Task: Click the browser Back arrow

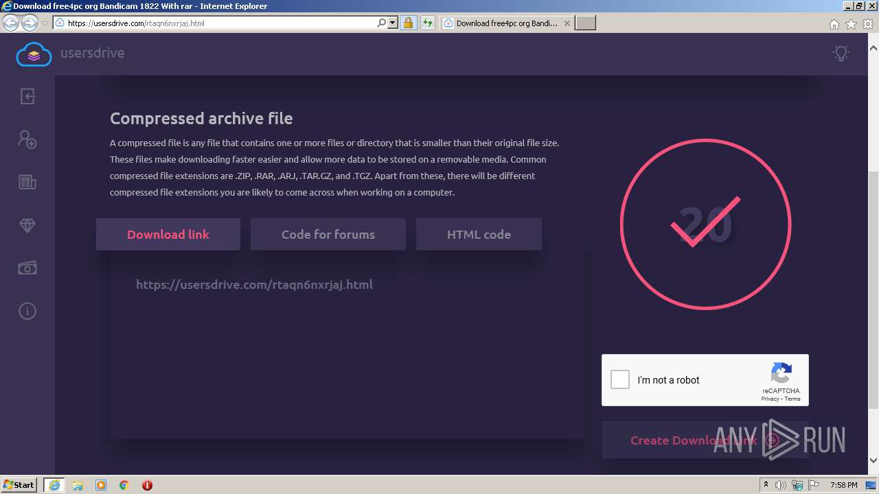Action: tap(10, 23)
